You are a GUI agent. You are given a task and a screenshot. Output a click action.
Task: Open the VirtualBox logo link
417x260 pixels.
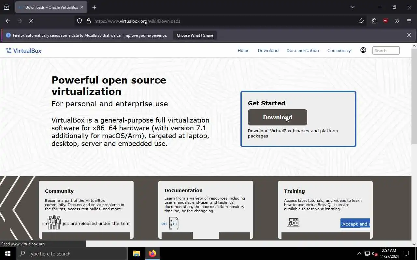24,51
